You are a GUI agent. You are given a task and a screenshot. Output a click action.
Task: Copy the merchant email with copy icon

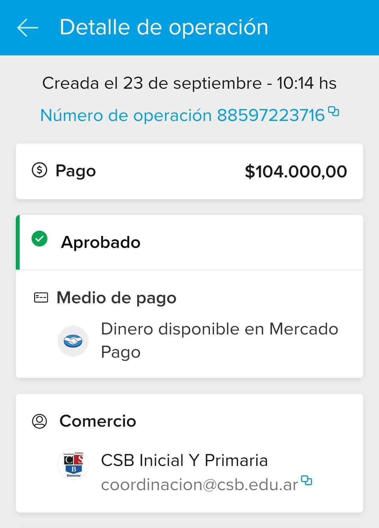point(307,480)
